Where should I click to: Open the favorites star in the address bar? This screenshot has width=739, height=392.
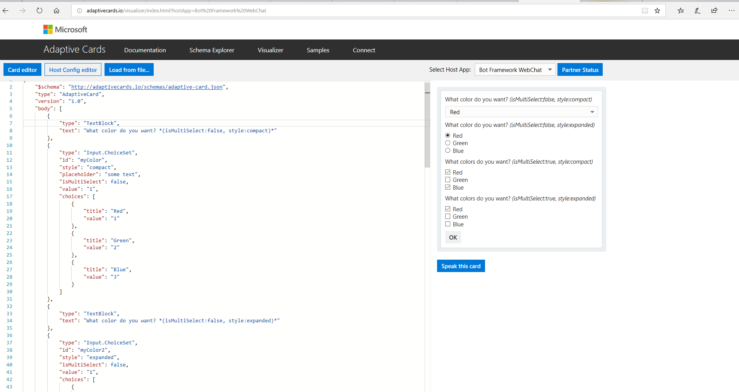pos(657,10)
